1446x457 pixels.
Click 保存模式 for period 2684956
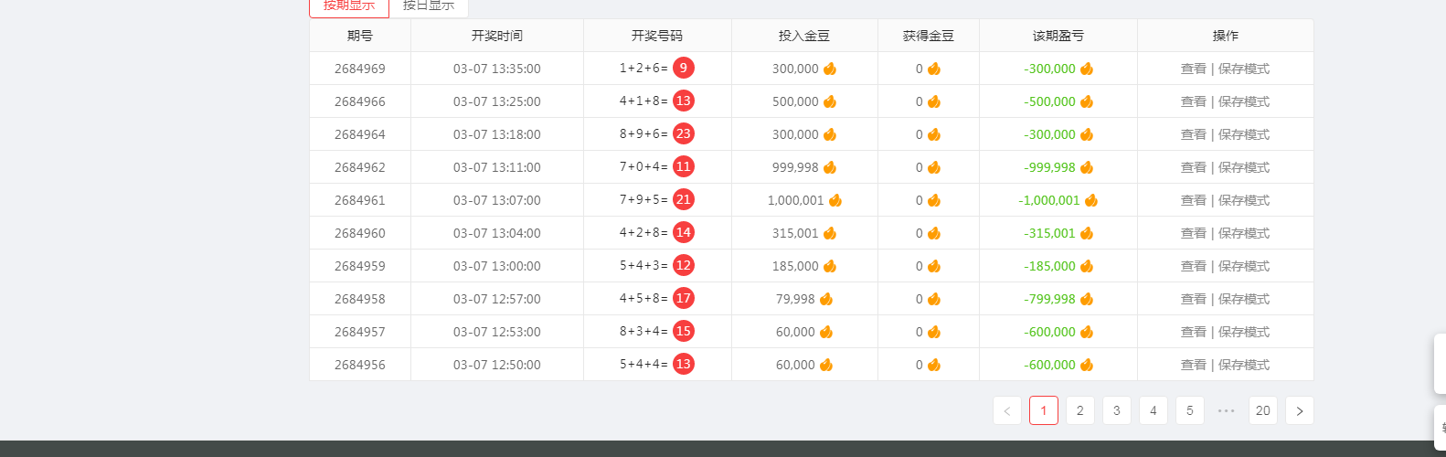[1243, 365]
